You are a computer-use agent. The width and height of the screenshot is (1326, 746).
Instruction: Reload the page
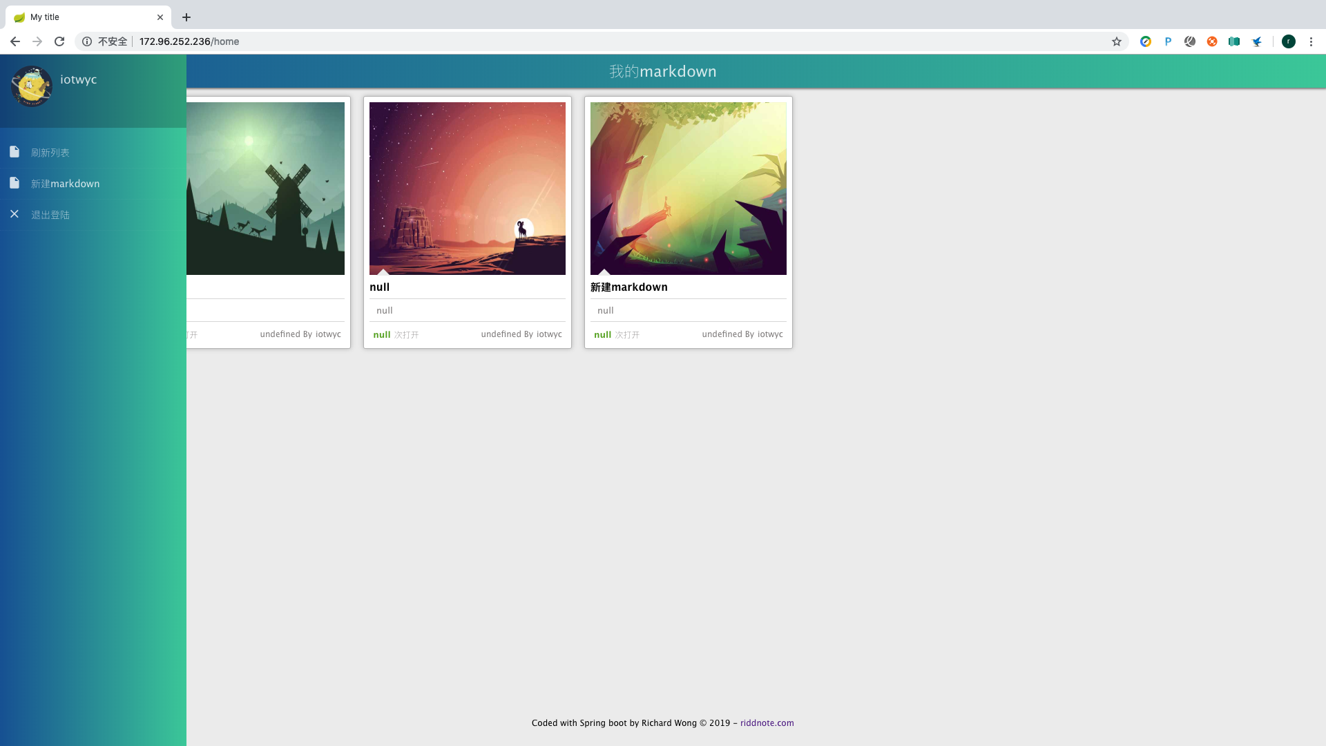[x=59, y=41]
